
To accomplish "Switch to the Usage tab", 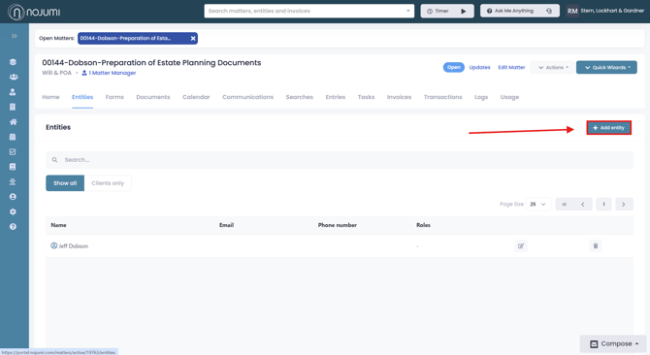I will pyautogui.click(x=509, y=97).
